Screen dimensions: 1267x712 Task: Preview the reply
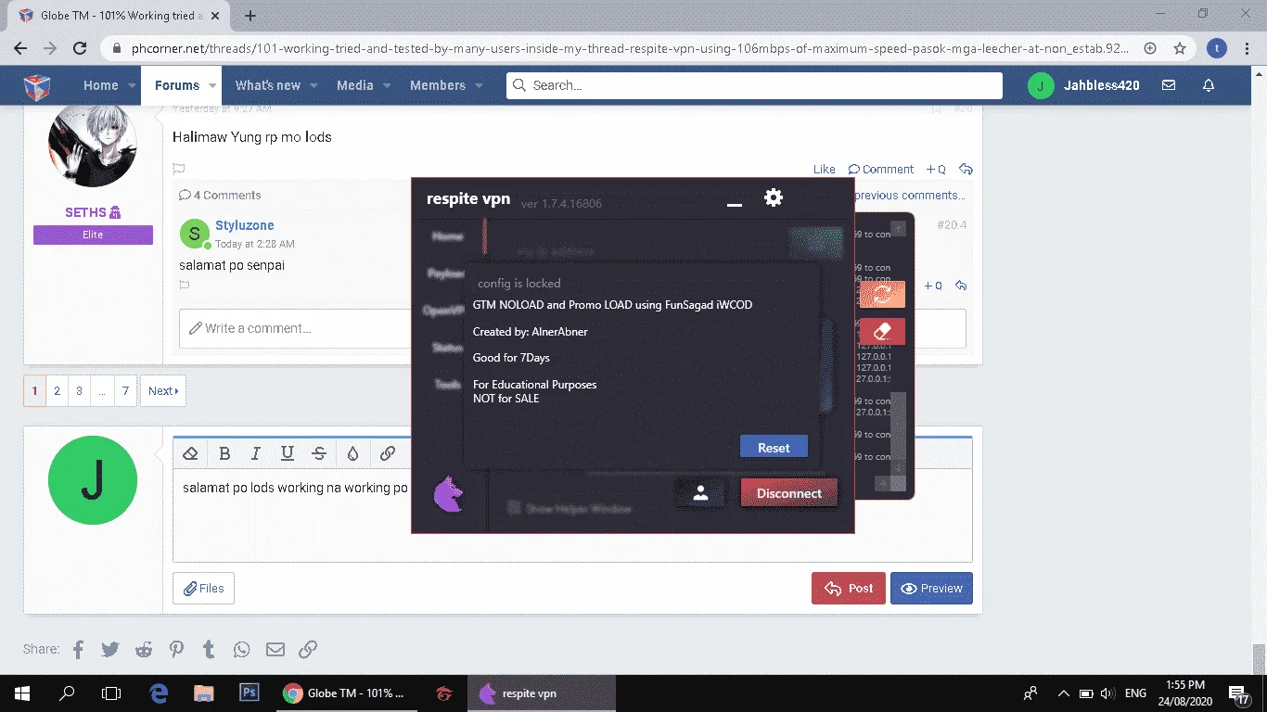point(931,589)
